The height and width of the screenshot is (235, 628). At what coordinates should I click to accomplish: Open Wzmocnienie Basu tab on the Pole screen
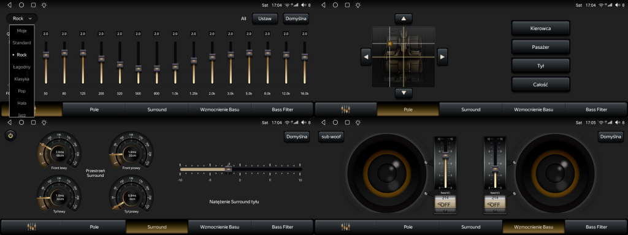pyautogui.click(x=534, y=109)
